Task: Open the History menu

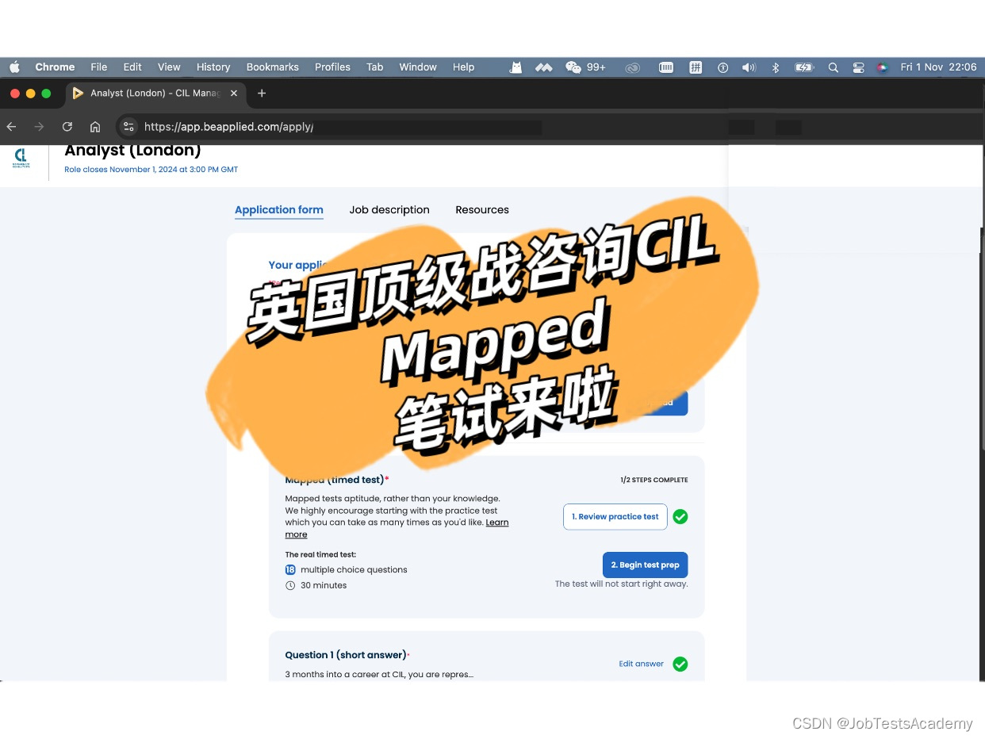Action: click(x=213, y=67)
